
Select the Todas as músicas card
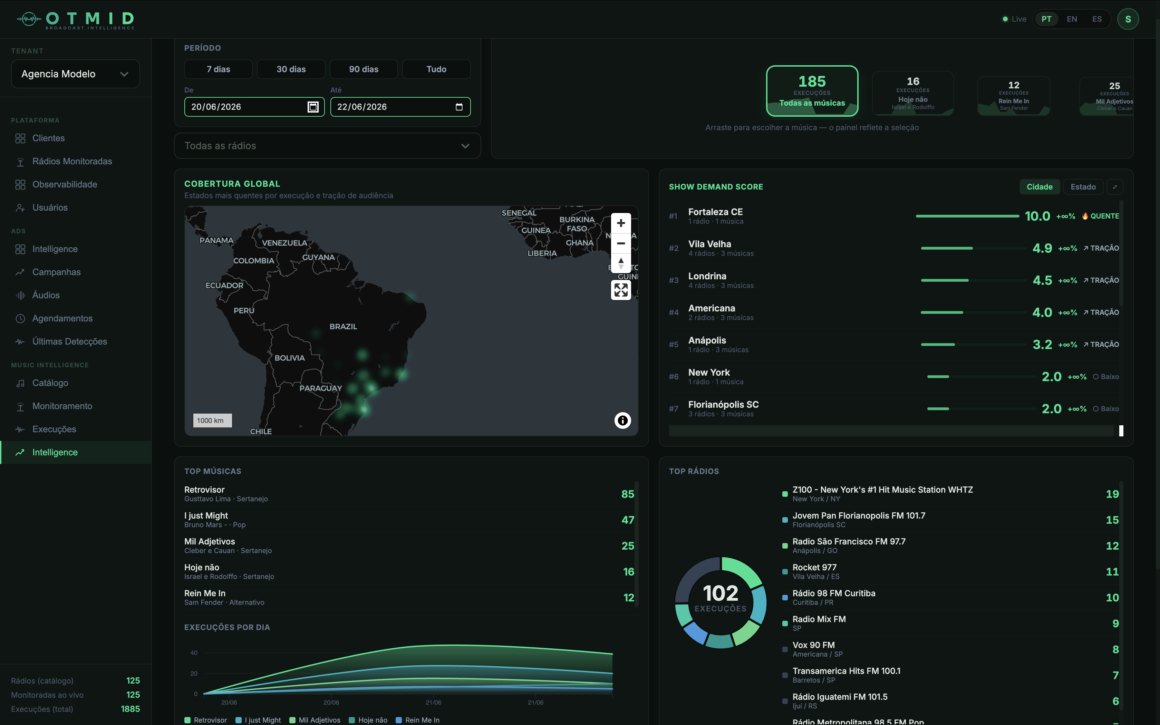812,90
